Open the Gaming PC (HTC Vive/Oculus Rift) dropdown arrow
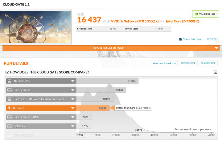This screenshot has height=142, width=222. tap(73, 99)
